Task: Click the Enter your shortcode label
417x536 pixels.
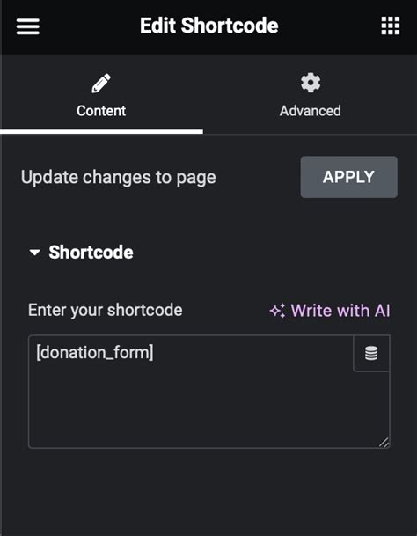Action: pyautogui.click(x=106, y=311)
